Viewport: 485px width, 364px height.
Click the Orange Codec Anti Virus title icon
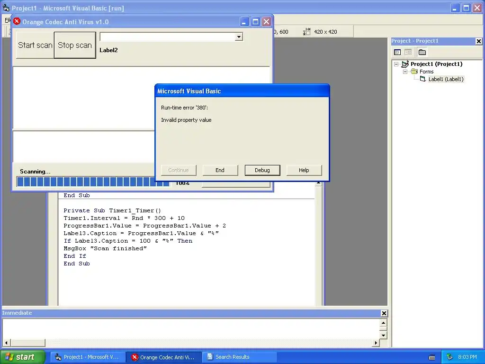coord(17,21)
